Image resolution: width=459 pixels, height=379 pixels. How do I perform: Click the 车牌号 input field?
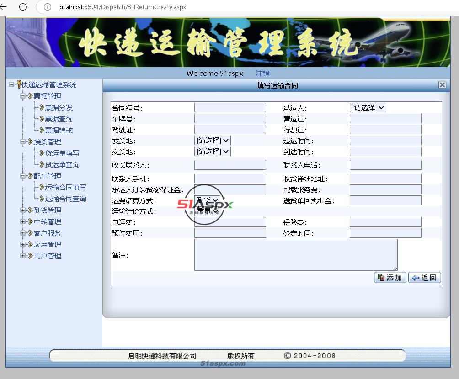pos(230,118)
